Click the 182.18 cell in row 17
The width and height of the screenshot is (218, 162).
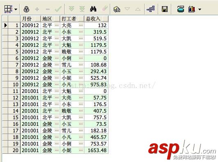96,130
